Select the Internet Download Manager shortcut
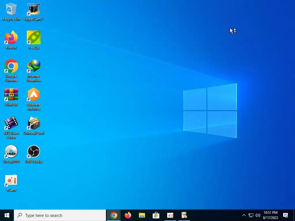 (34, 71)
